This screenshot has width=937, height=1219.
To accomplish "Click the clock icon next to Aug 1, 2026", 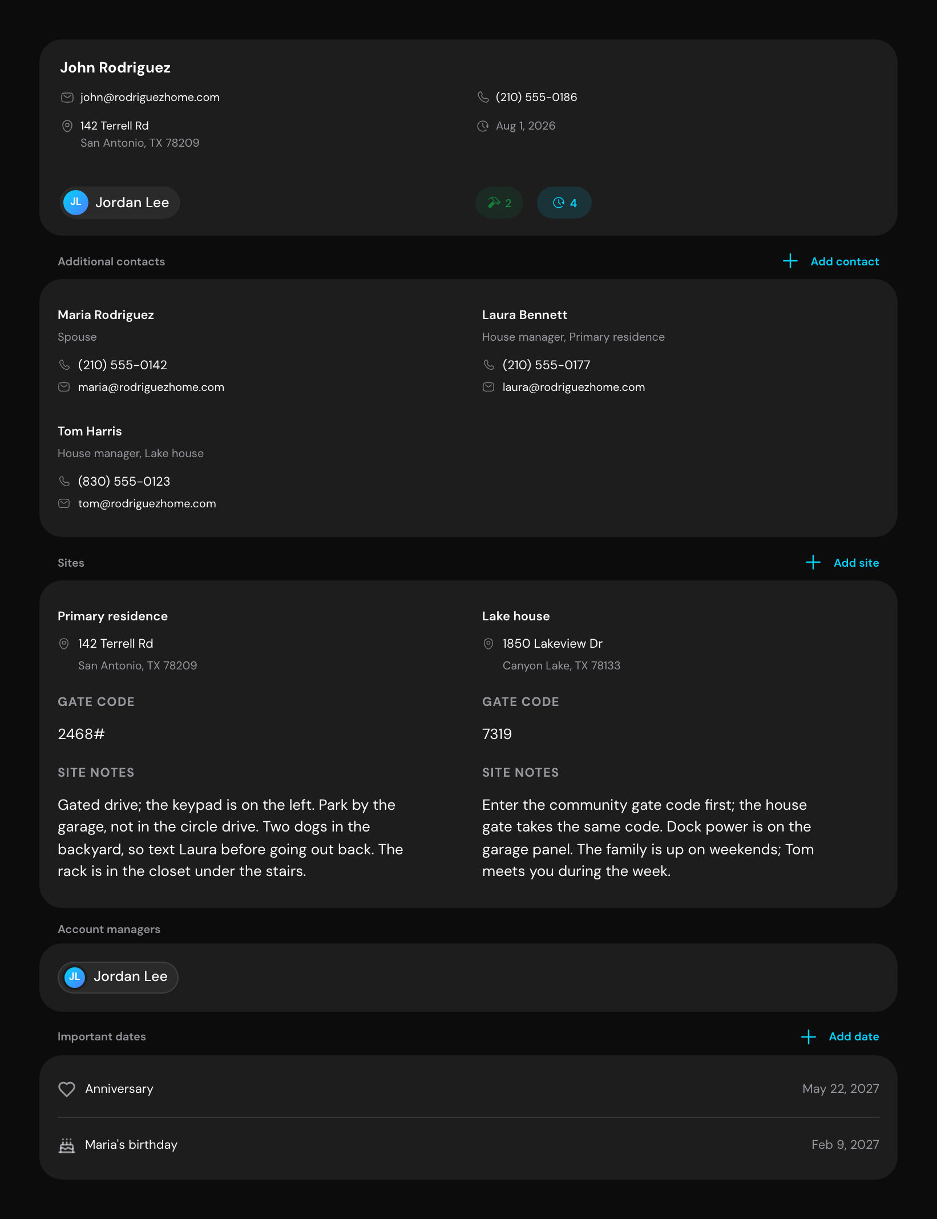I will click(x=483, y=126).
